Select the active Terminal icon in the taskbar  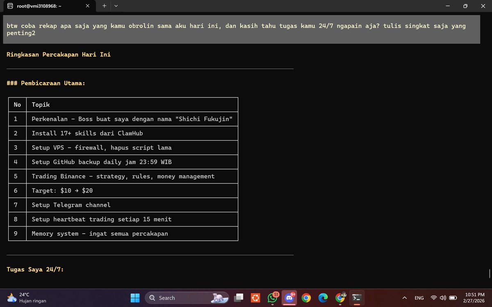(357, 298)
